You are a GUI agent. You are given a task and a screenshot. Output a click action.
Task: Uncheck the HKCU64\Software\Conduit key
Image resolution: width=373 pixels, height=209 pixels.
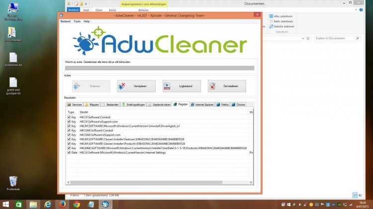pos(69,130)
